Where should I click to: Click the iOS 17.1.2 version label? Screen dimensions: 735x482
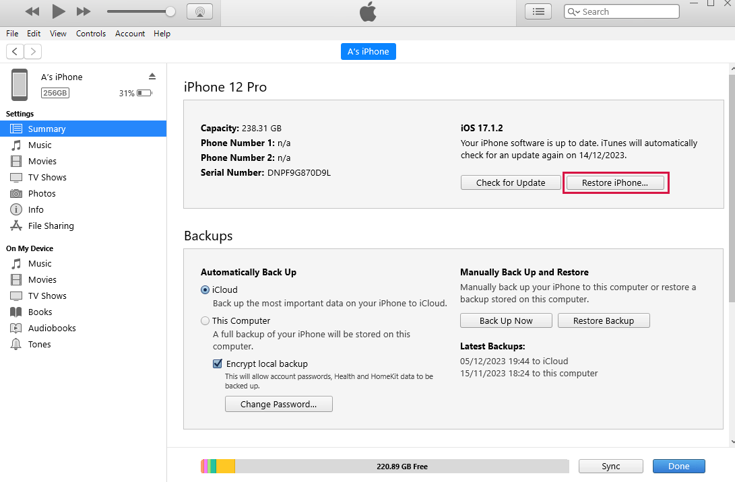coord(482,129)
